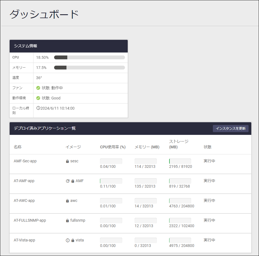Click the 135 / 32013 memory value
The width and height of the screenshot is (259, 256).
tap(145, 186)
